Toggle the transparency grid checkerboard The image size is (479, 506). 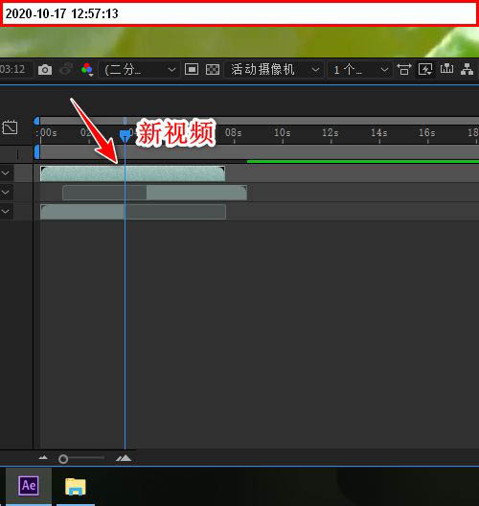coord(213,69)
